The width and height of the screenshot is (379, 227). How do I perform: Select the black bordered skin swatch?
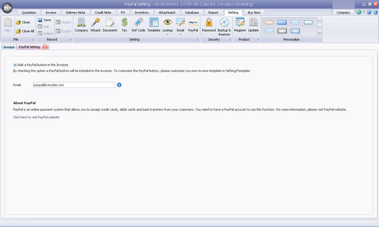click(282, 31)
